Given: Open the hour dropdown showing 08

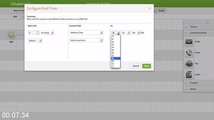Looking at the screenshot, I should (x=115, y=33).
